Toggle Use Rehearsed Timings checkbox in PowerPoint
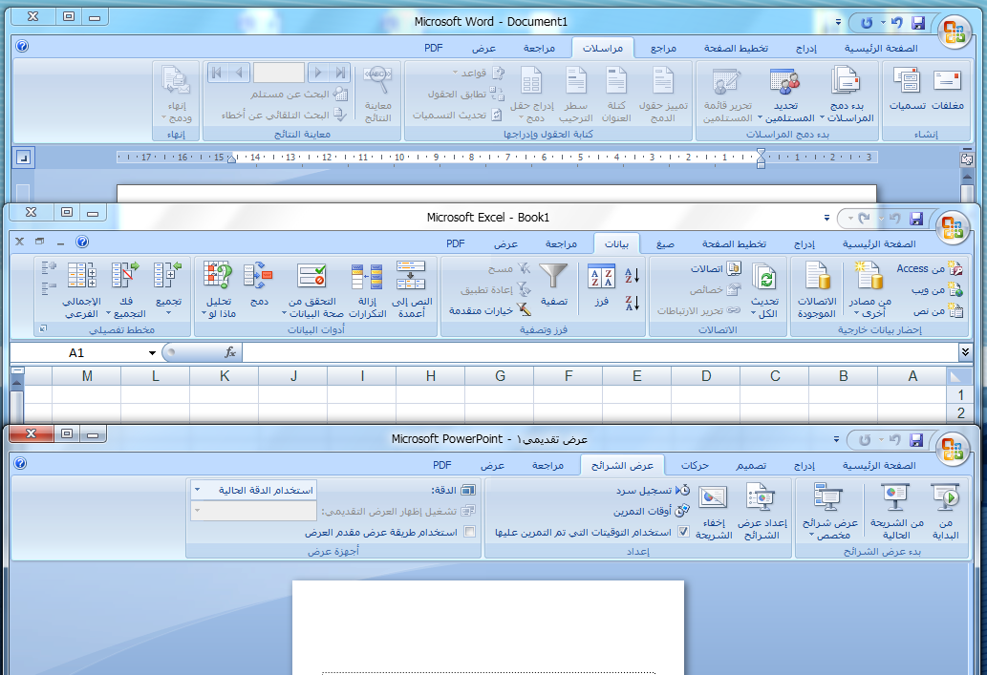The image size is (987, 675). click(683, 532)
